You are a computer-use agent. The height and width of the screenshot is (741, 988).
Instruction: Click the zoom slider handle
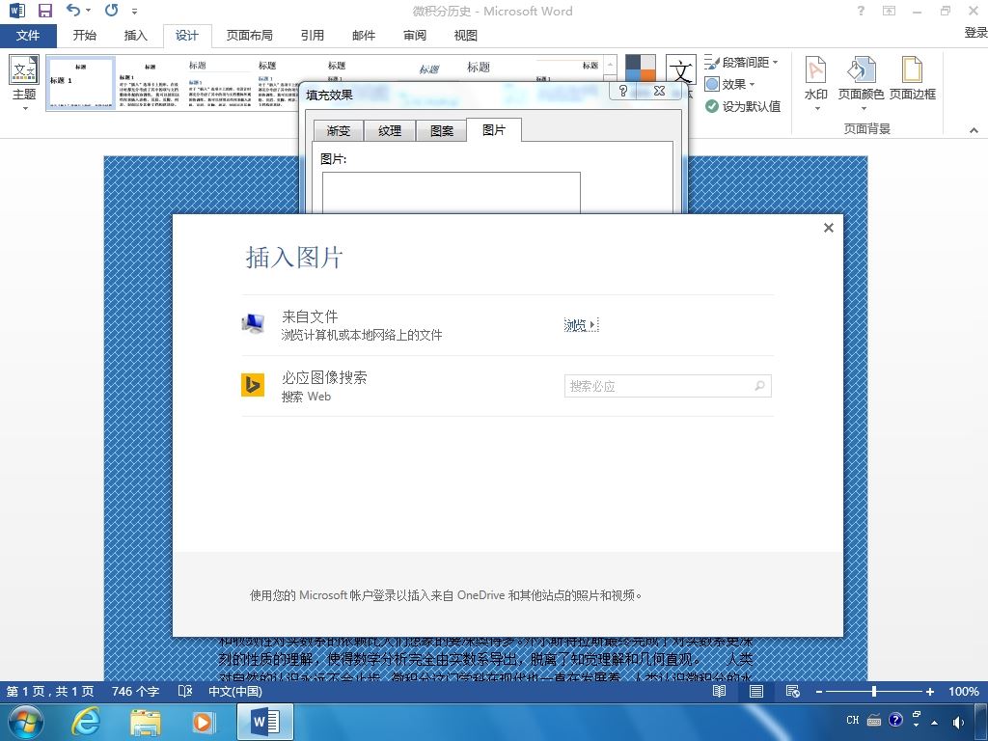[874, 691]
